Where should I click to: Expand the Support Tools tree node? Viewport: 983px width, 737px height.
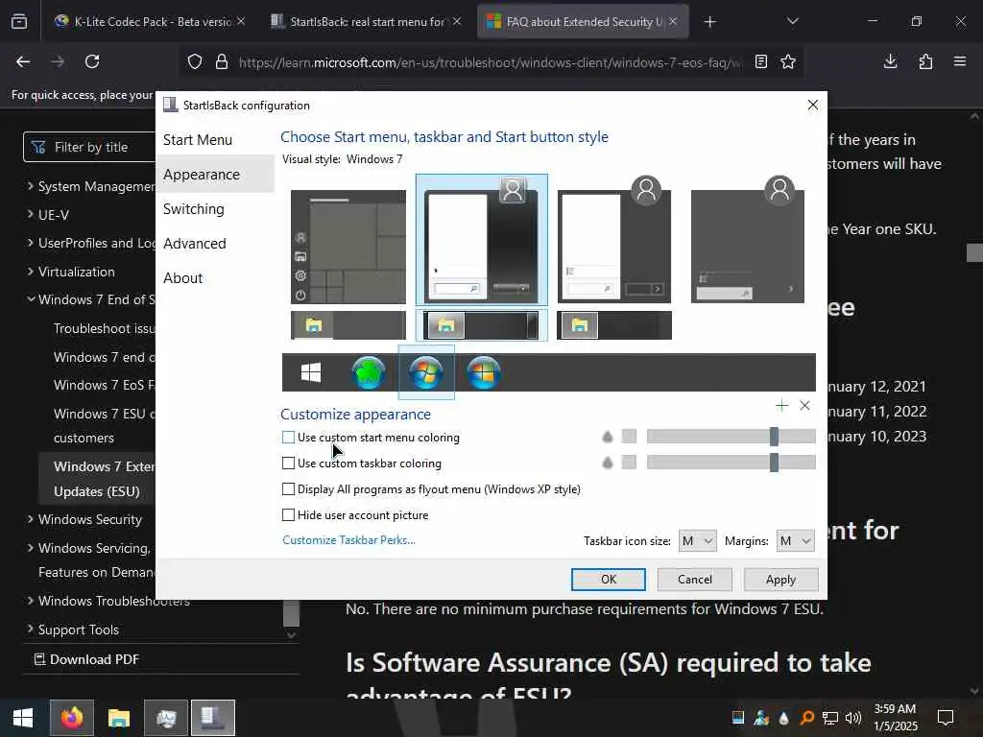[30, 629]
